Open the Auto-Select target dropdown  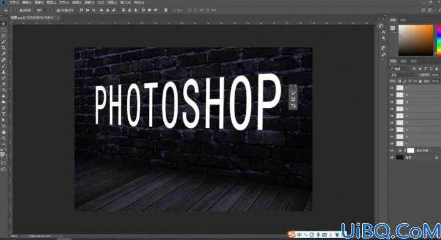click(41, 11)
